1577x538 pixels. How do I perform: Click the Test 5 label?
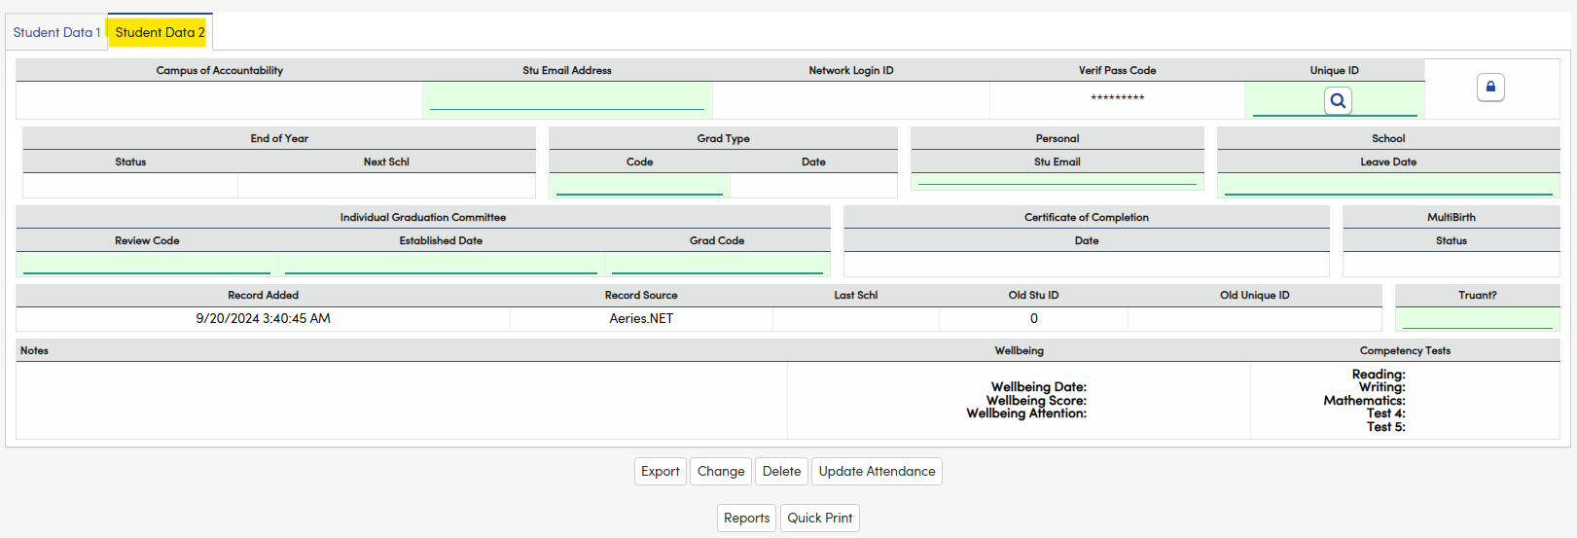coord(1386,427)
